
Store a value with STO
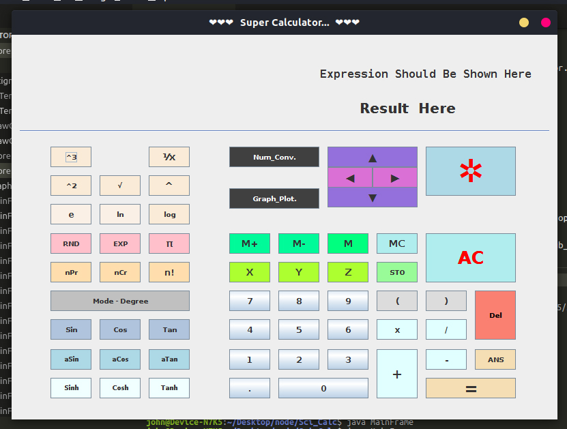point(396,271)
